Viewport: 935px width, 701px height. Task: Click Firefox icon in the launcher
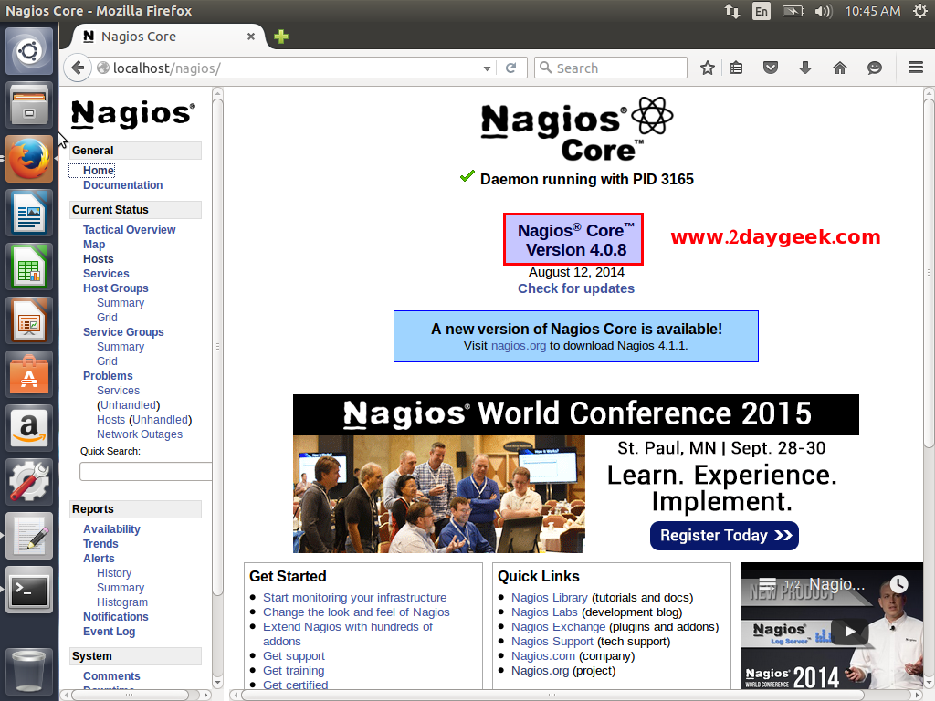click(29, 159)
